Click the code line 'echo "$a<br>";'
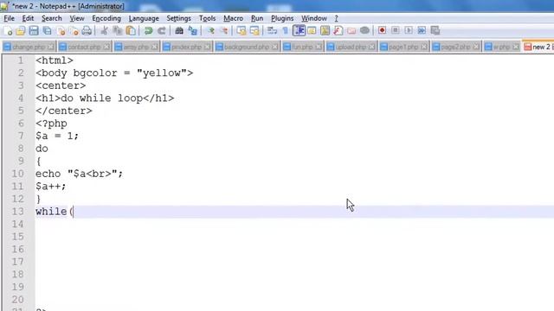 click(x=79, y=174)
